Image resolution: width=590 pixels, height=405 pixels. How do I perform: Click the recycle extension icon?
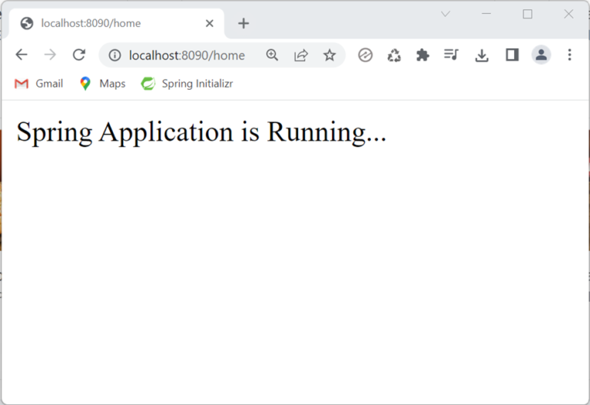tap(394, 55)
